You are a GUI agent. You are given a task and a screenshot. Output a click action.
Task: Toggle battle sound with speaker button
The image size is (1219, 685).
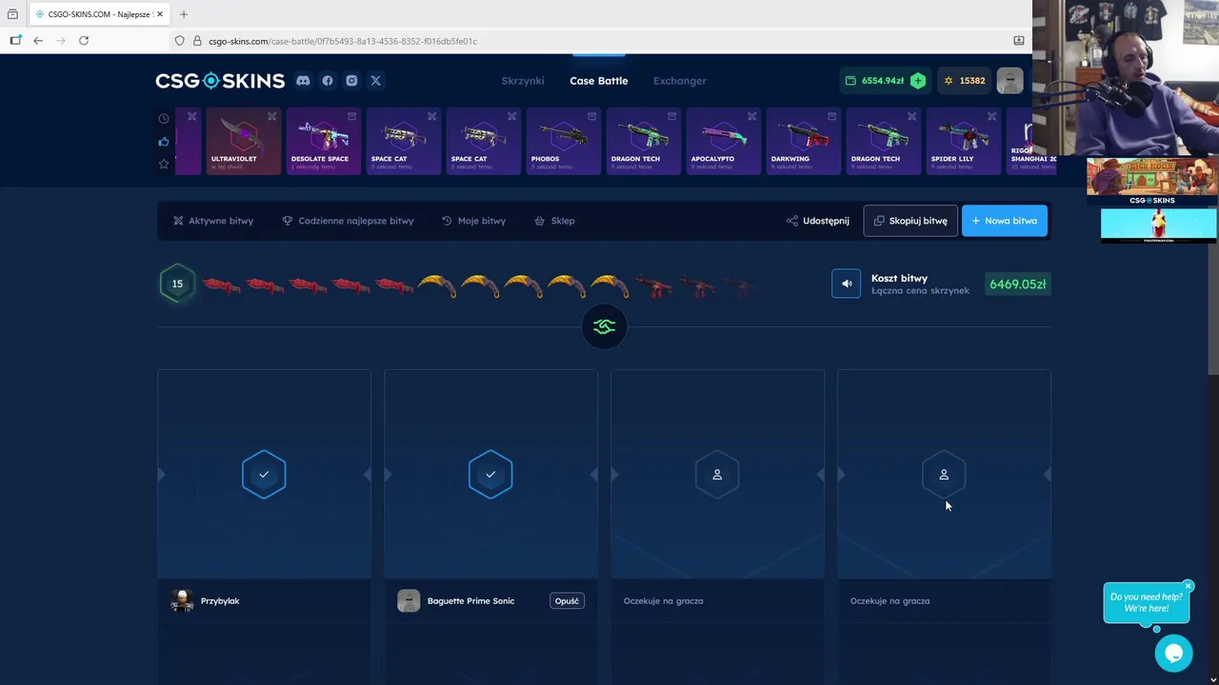click(x=846, y=284)
